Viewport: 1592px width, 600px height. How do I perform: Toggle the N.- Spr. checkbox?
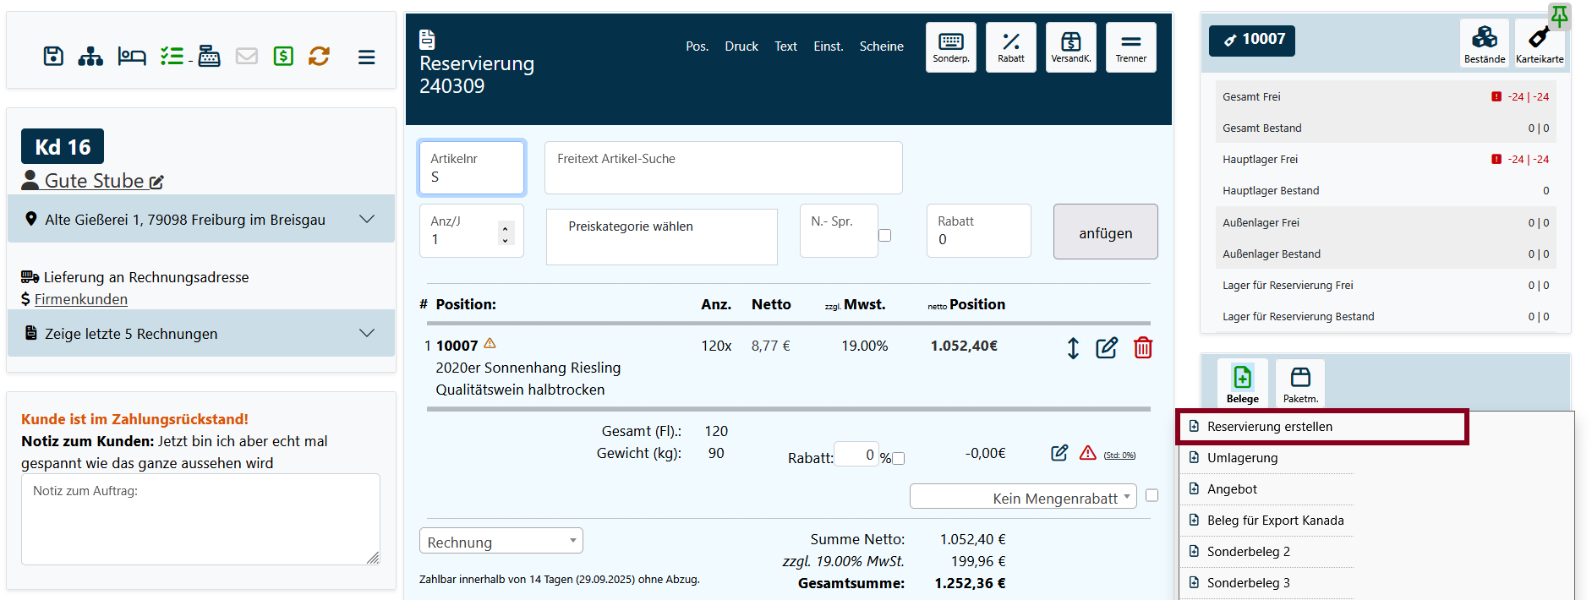point(884,236)
